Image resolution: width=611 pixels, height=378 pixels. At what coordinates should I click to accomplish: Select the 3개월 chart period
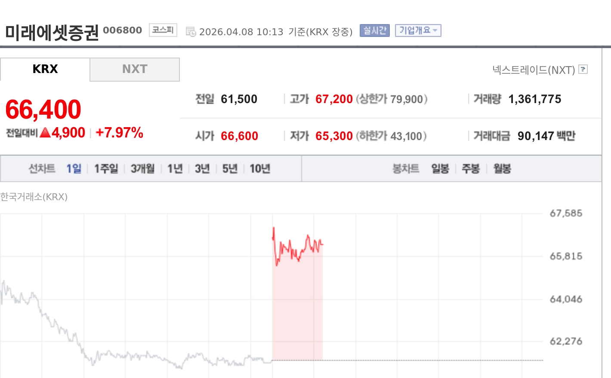tap(142, 168)
